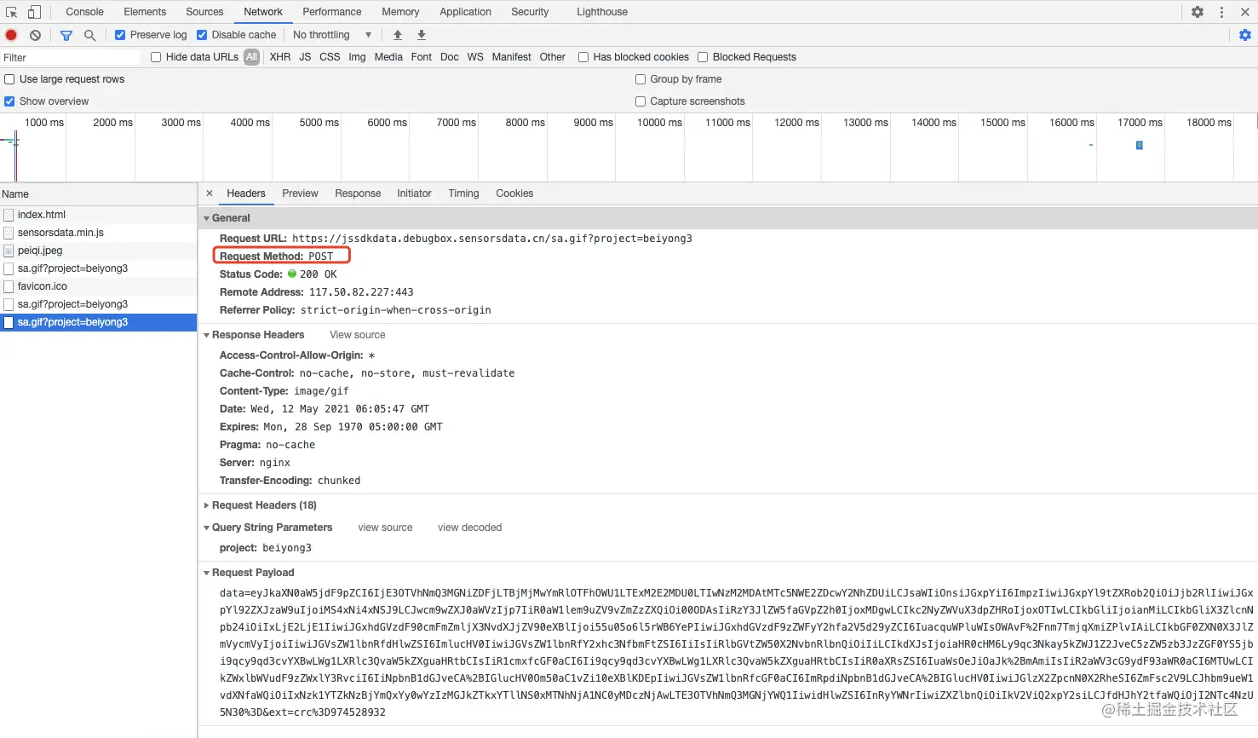Viewport: 1258px width, 738px height.
Task: Toggle the network filter funnel icon
Action: pos(66,35)
